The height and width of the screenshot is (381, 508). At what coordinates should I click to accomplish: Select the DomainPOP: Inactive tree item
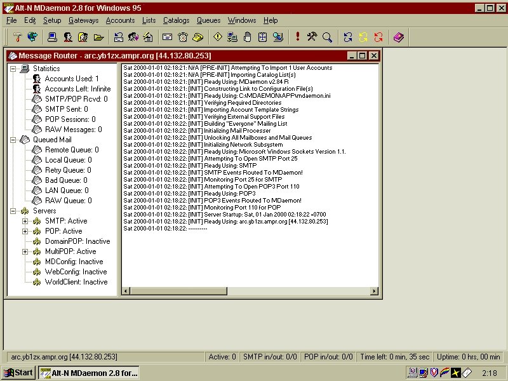[x=77, y=241]
